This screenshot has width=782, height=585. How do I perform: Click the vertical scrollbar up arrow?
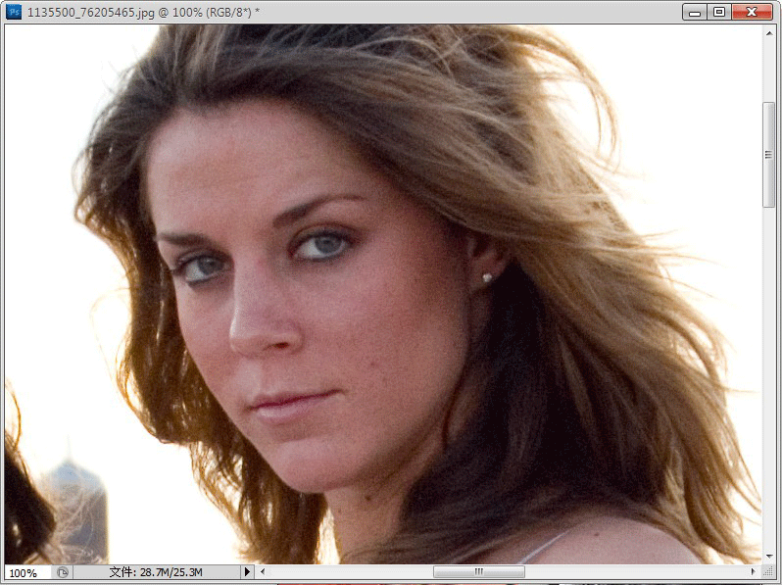coord(769,33)
